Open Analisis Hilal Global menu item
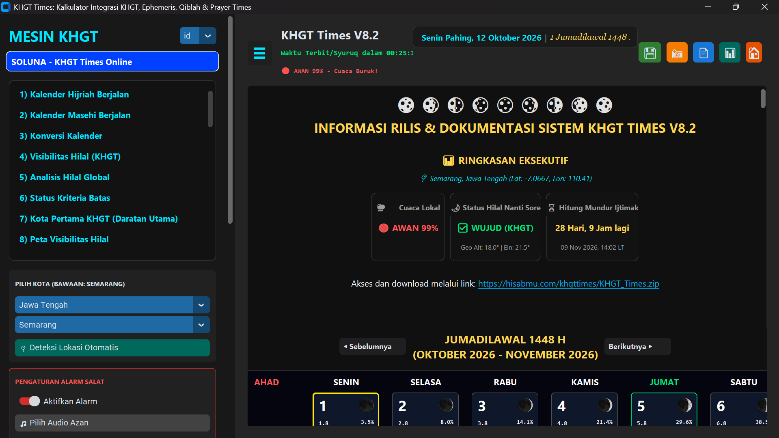 coord(65,177)
